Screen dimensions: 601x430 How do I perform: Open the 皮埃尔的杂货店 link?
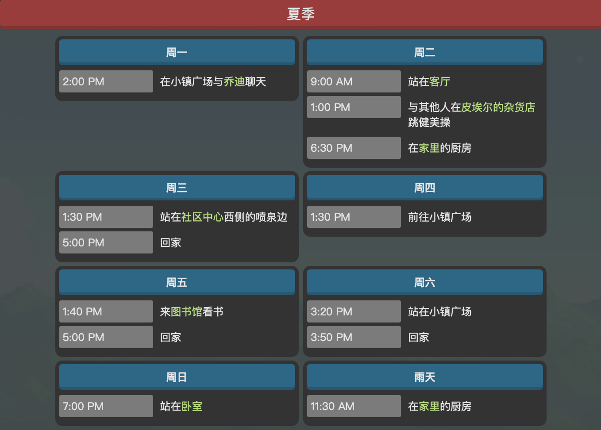click(x=498, y=107)
